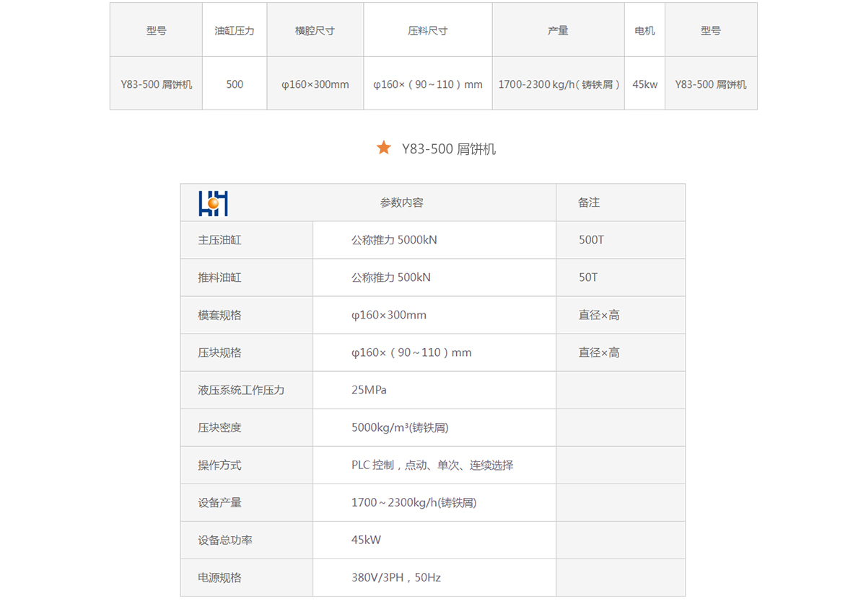Screen dimensions: 866x601
Task: Click the blue HH logo in the table header
Action: (213, 203)
